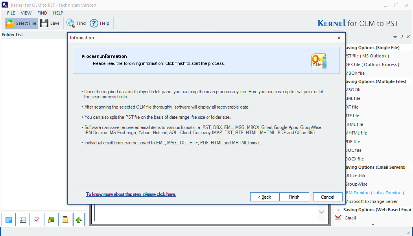The height and width of the screenshot is (236, 413).
Task: Open the Journal green book icon
Action: coord(51,219)
